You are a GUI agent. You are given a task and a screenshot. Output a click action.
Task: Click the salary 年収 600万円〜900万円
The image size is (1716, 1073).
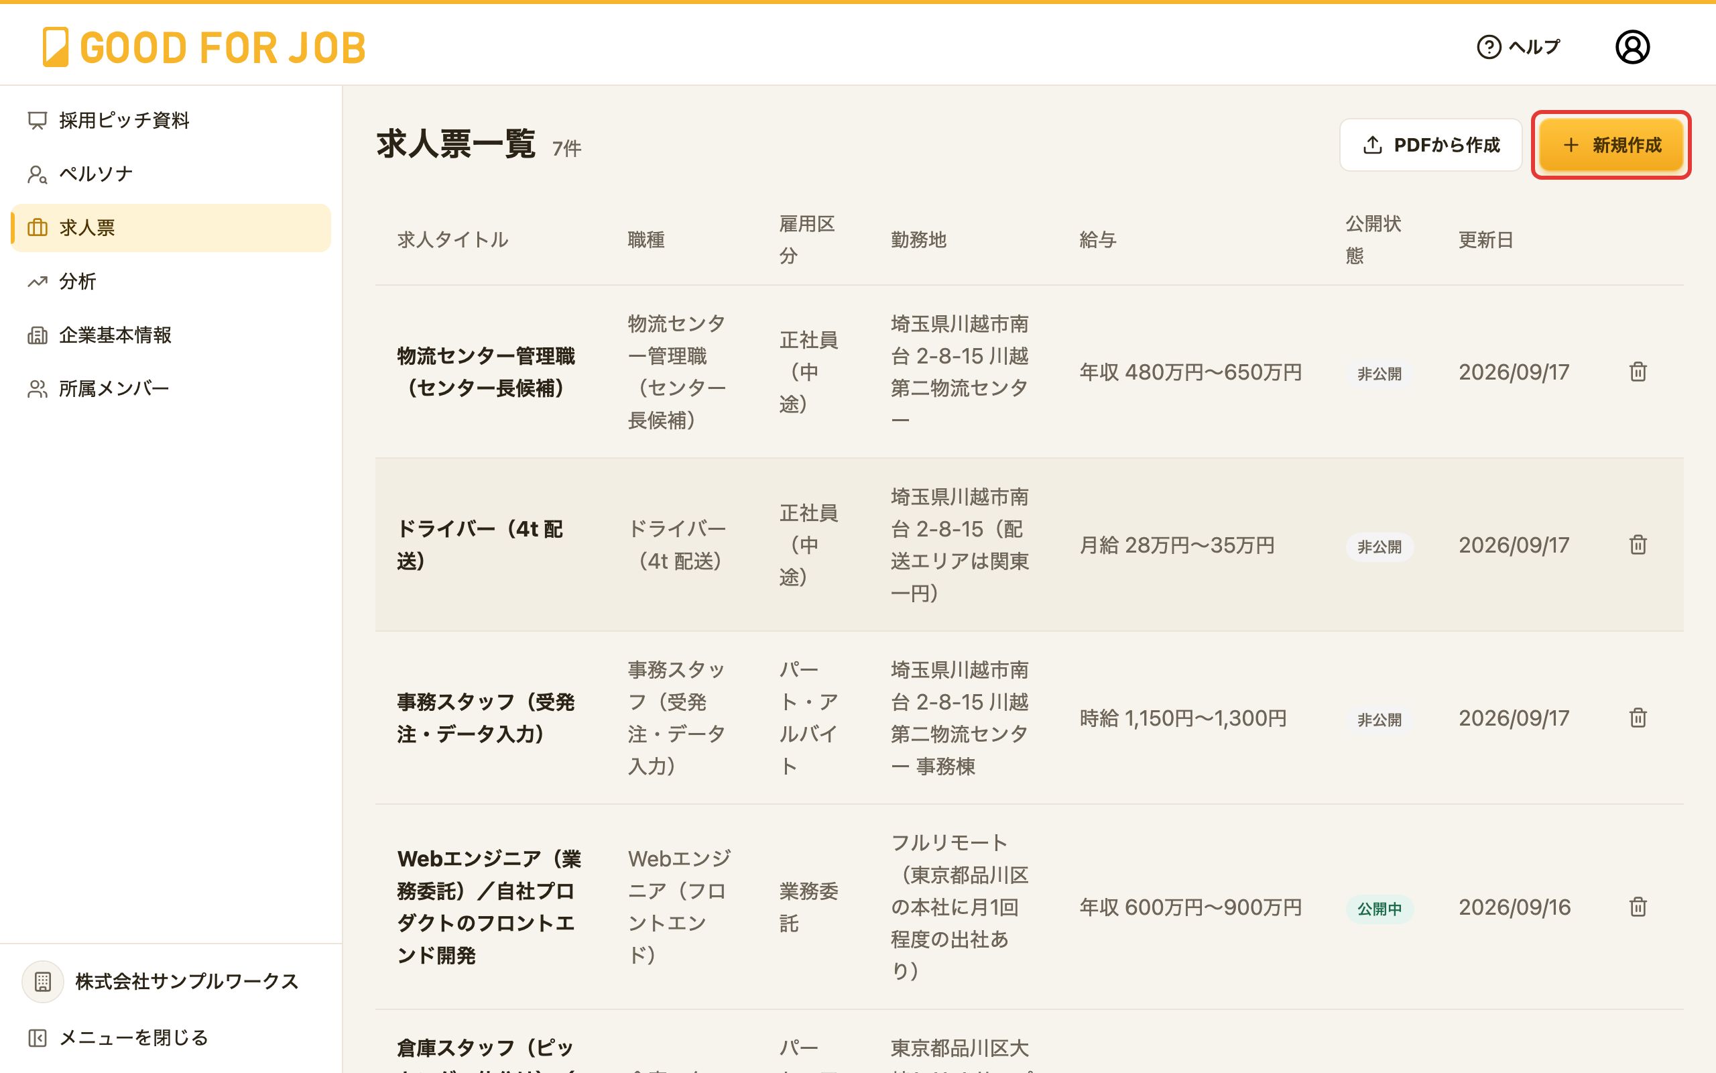click(x=1190, y=907)
